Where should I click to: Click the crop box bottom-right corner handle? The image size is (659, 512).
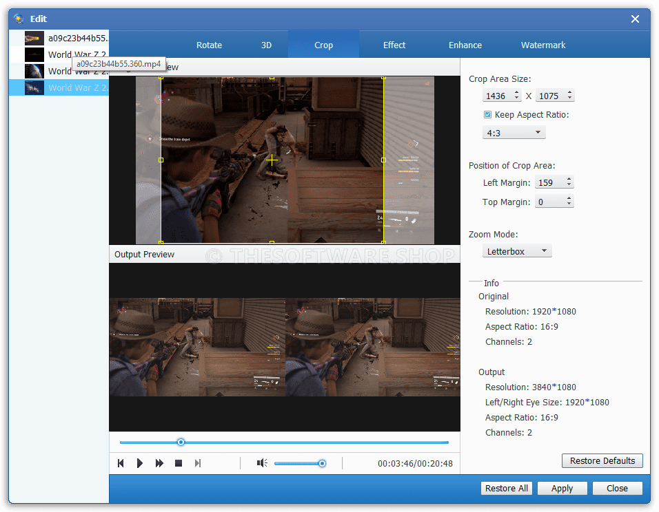coord(383,242)
